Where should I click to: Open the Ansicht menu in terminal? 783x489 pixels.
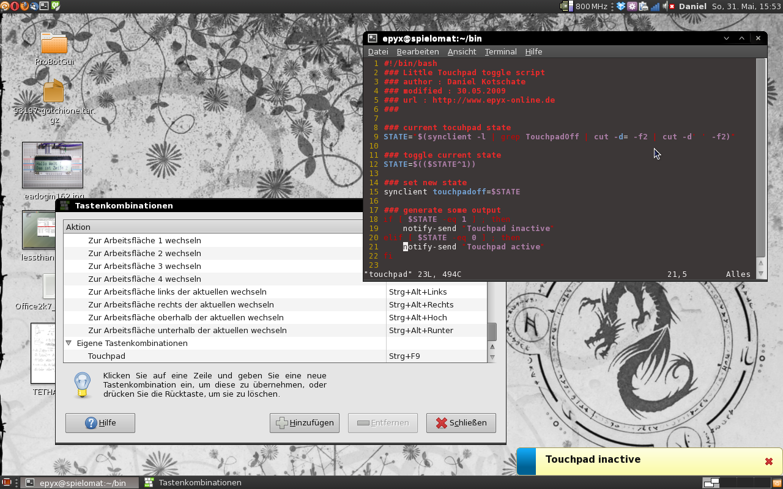point(462,52)
